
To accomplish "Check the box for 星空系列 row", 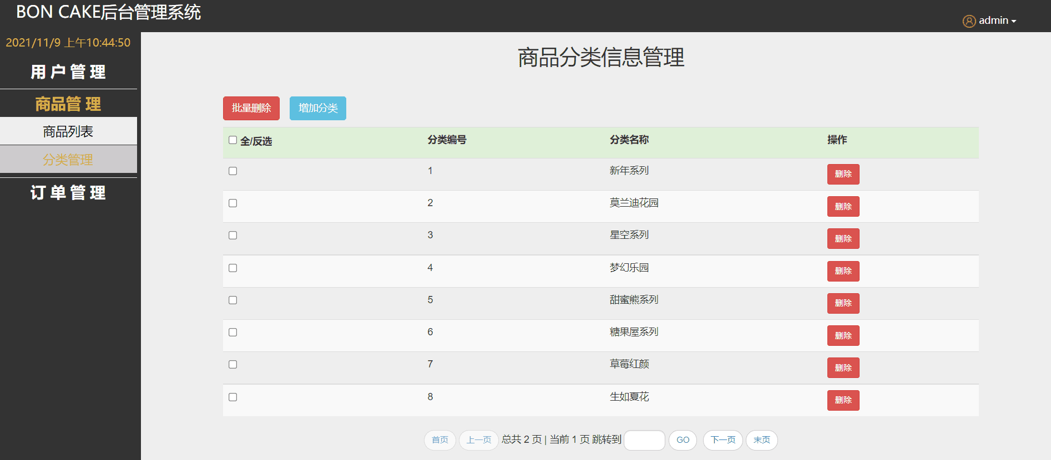I will point(233,236).
